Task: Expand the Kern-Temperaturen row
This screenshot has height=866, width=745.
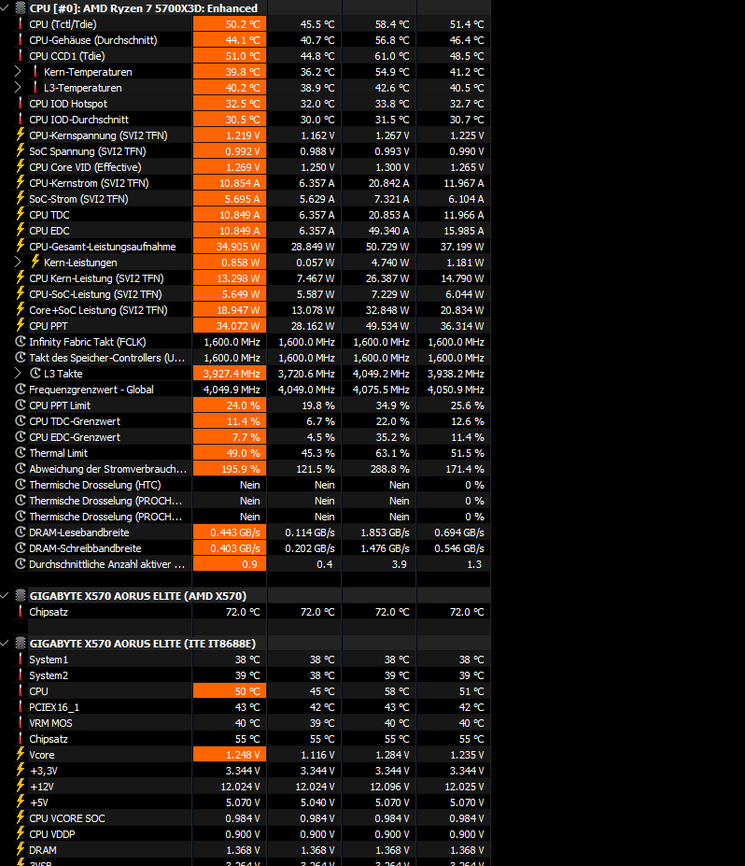Action: point(18,72)
